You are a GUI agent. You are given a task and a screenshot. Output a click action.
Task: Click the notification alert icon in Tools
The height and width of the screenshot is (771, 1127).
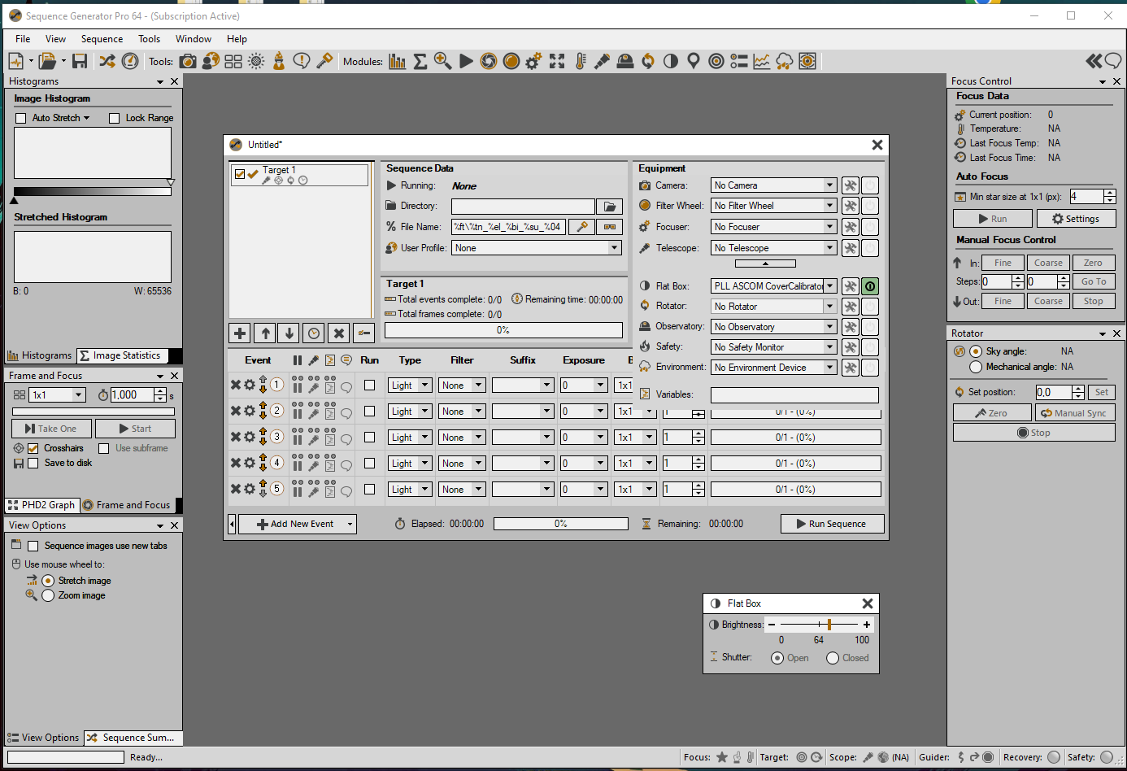(x=302, y=61)
